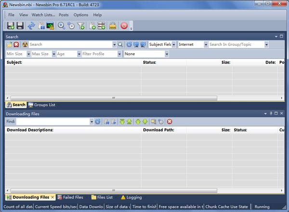
Task: Open the Posts menu
Action: click(64, 15)
